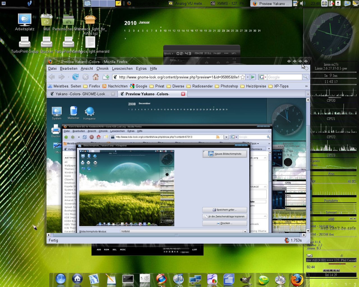Open the Photoshop bookmarks folder

click(x=226, y=86)
